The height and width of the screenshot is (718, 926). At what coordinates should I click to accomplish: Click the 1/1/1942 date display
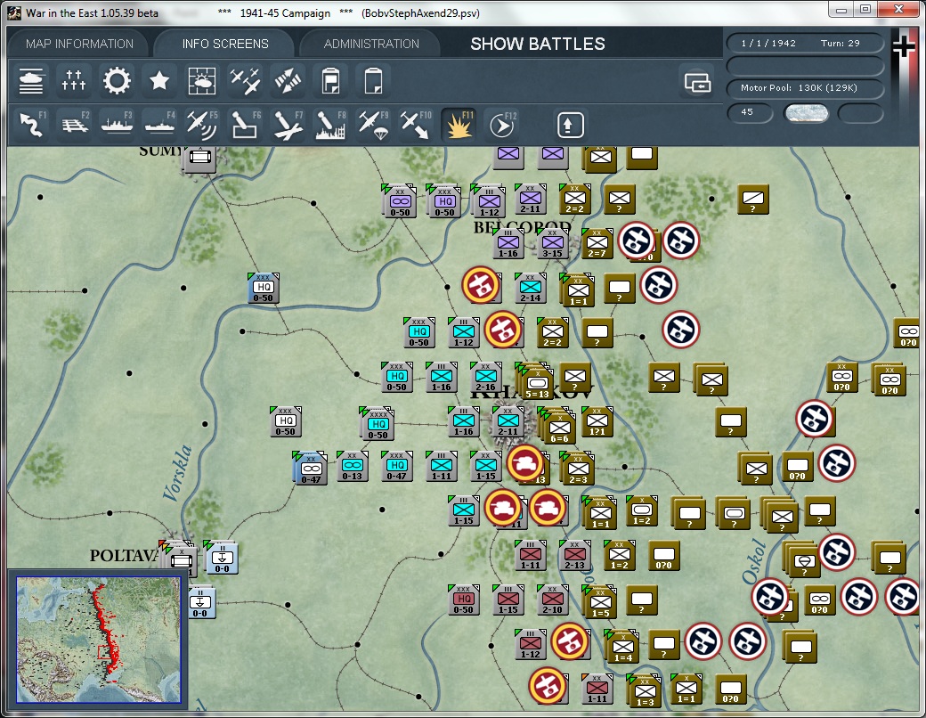click(768, 43)
